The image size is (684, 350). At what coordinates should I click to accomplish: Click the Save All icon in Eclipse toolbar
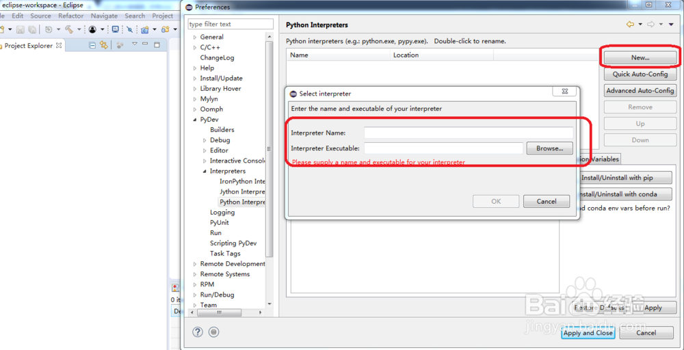[32, 29]
